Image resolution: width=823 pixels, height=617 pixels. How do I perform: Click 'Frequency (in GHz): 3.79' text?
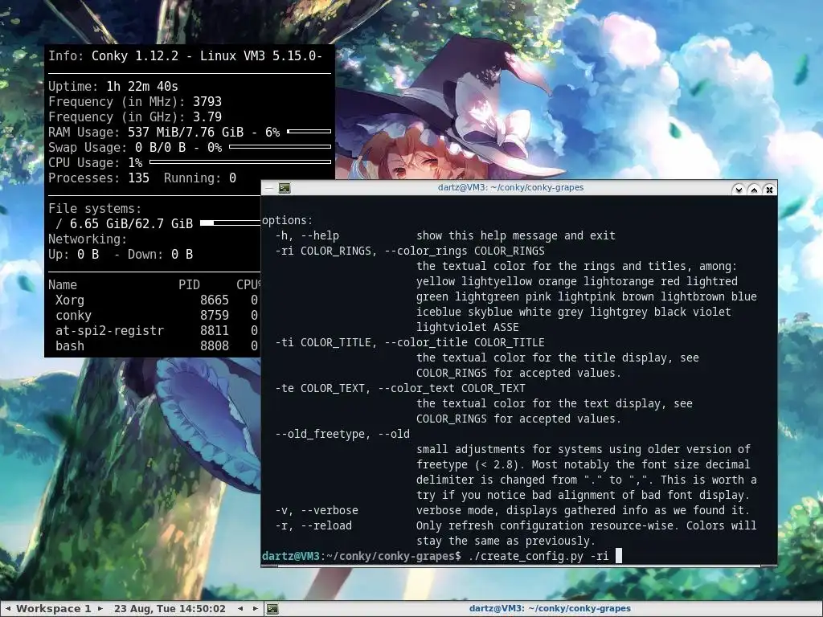135,117
